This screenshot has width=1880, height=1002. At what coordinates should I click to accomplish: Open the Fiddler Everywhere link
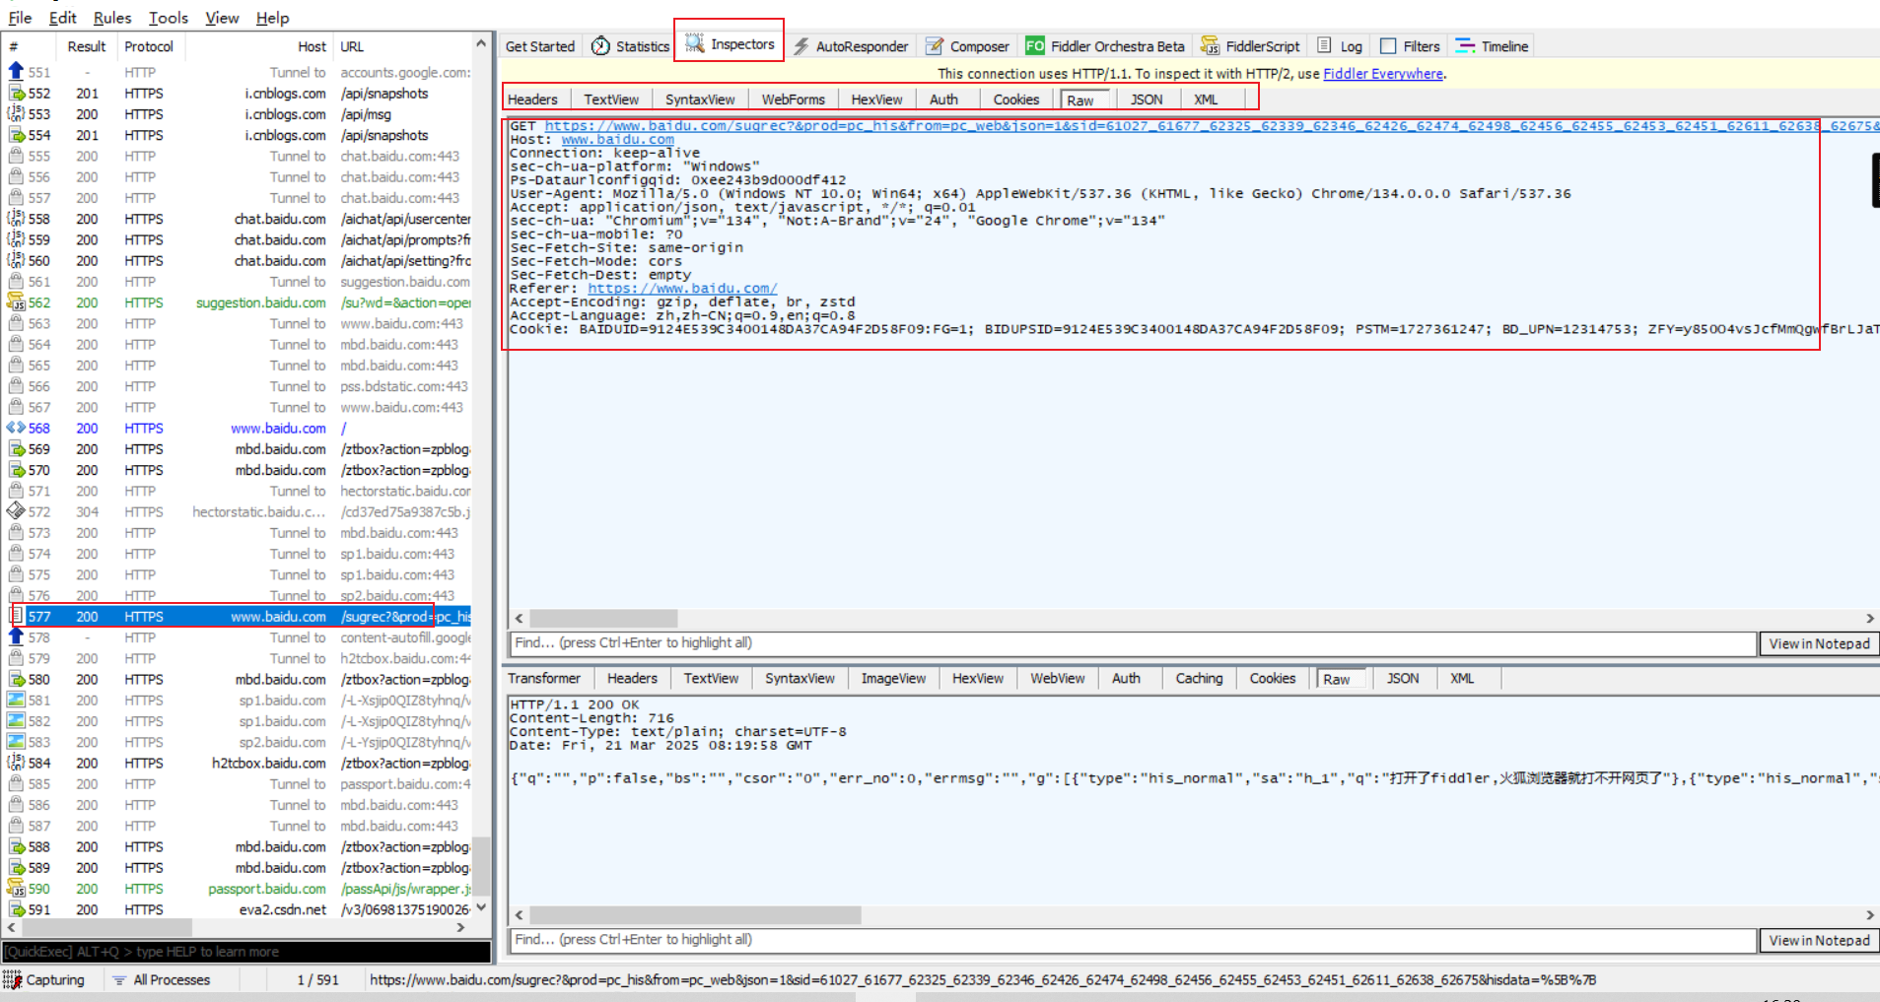(x=1383, y=74)
